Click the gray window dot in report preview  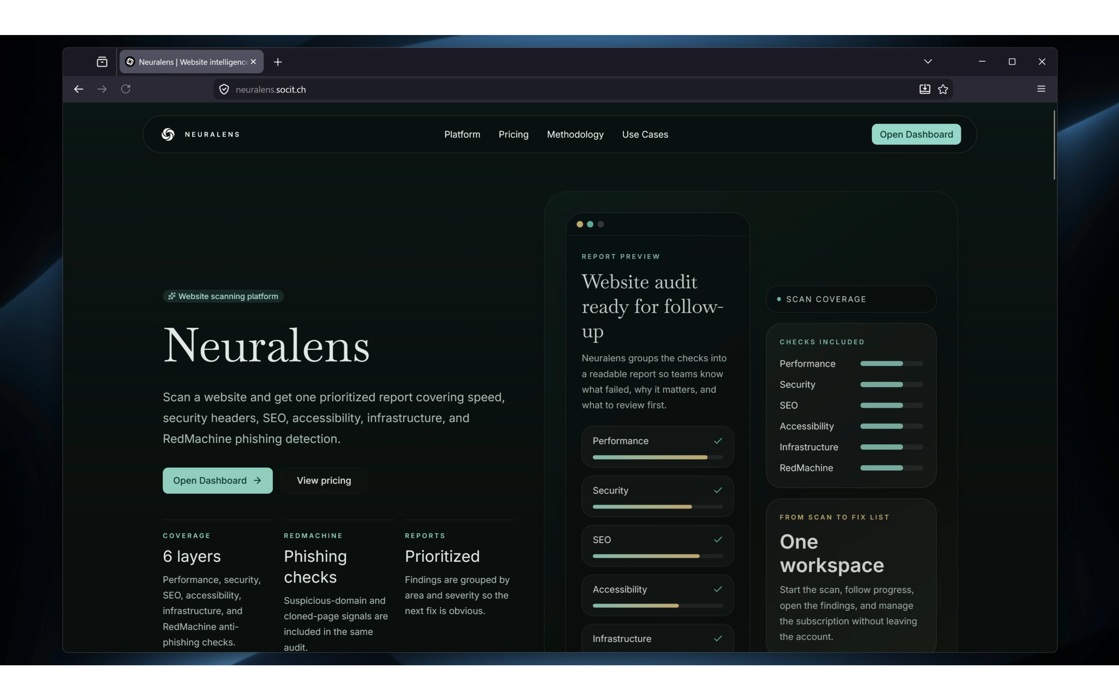click(x=601, y=224)
